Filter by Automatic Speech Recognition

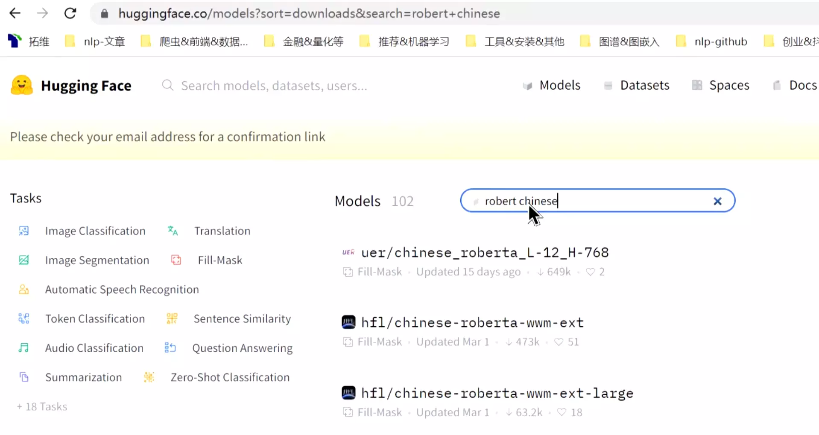(x=122, y=289)
